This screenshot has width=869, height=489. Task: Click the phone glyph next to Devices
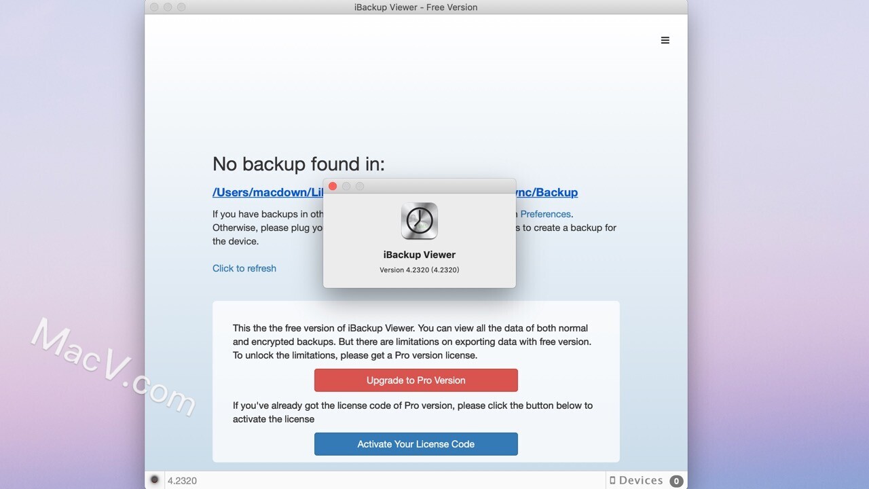[x=614, y=480]
